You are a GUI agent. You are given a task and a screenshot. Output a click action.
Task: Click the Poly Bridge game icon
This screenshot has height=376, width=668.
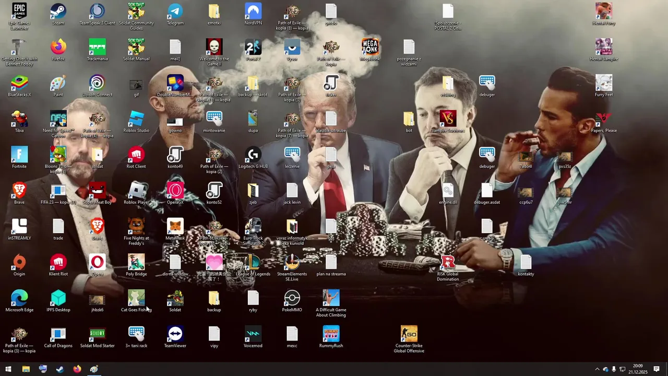136,265
